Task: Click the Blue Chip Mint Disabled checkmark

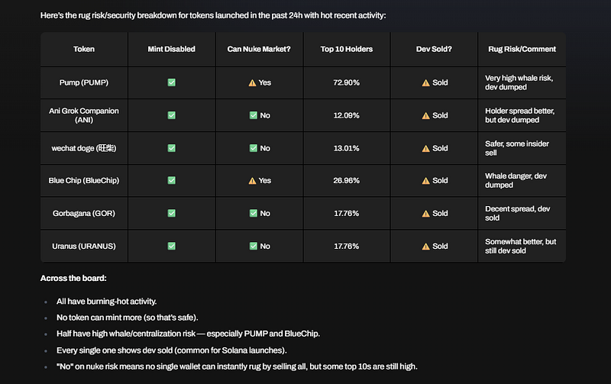Action: [x=171, y=181]
